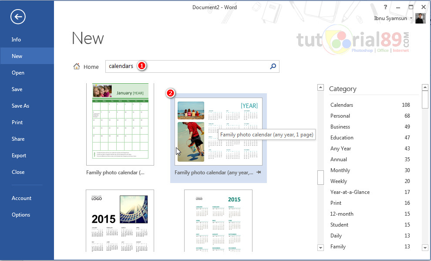This screenshot has height=261, width=431.
Task: Open the Share page
Action: coord(18,139)
